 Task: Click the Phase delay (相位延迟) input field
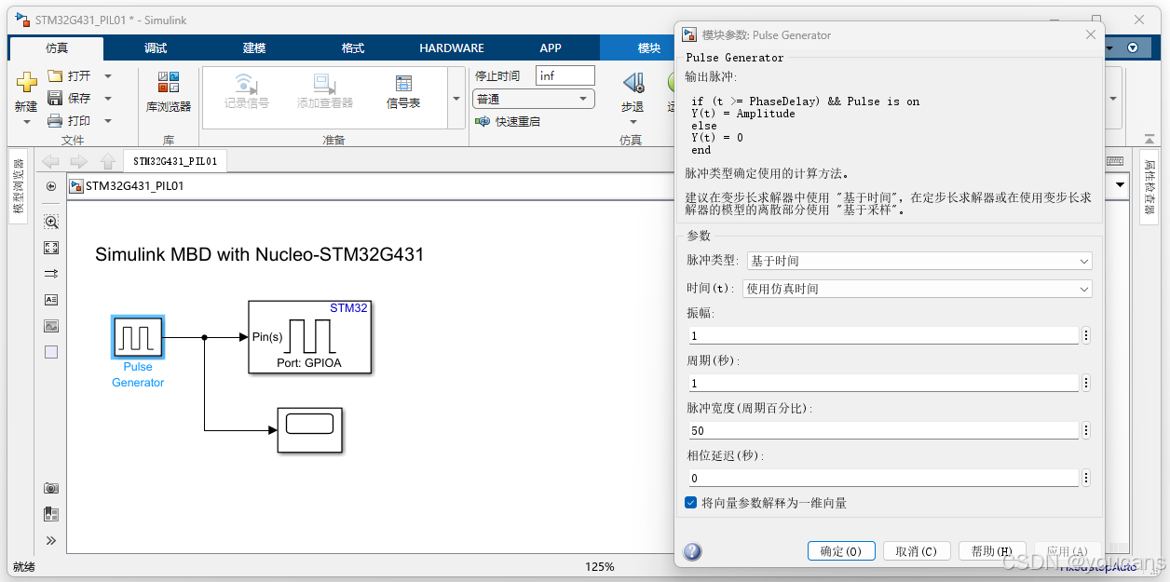[x=883, y=478]
